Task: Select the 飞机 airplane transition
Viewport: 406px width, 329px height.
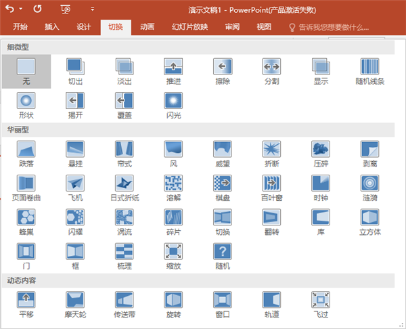Action: pyautogui.click(x=75, y=188)
